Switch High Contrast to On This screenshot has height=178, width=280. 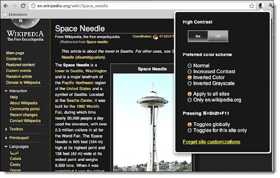(198, 36)
